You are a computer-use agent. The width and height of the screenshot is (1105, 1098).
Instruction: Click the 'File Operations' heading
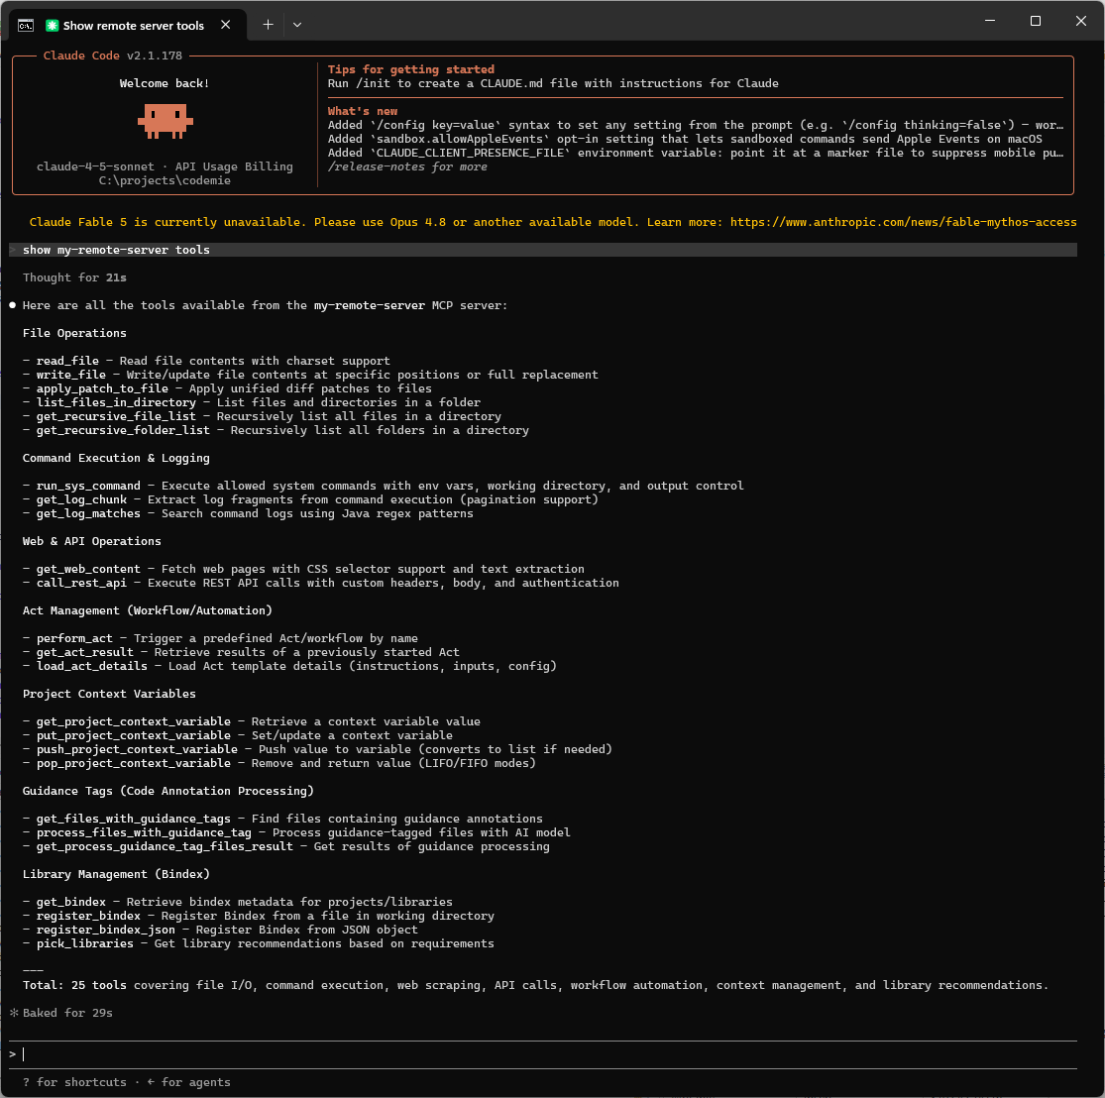click(x=74, y=333)
